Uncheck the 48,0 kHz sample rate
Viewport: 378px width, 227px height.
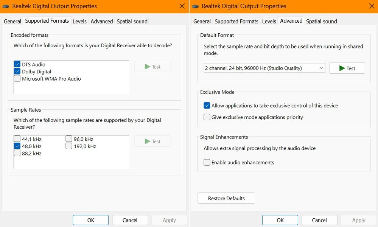17,146
